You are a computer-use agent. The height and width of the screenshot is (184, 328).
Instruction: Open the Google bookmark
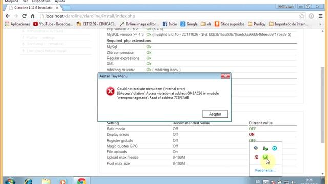[x=189, y=24]
